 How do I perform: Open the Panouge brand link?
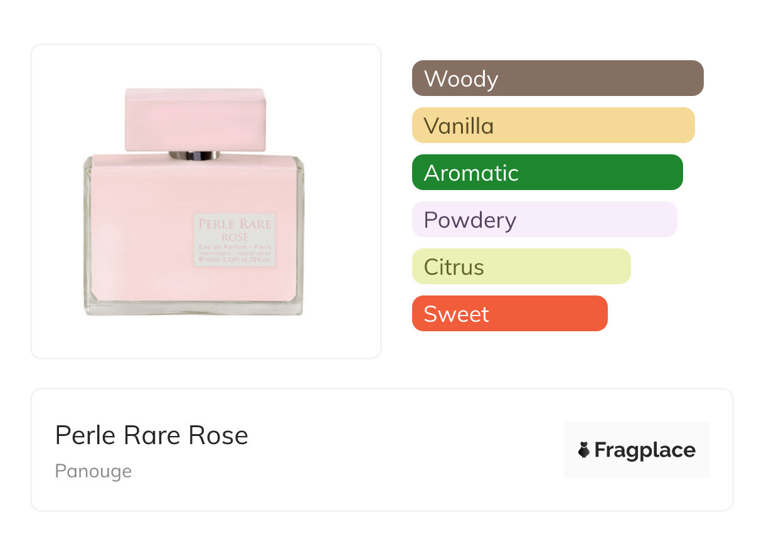93,471
